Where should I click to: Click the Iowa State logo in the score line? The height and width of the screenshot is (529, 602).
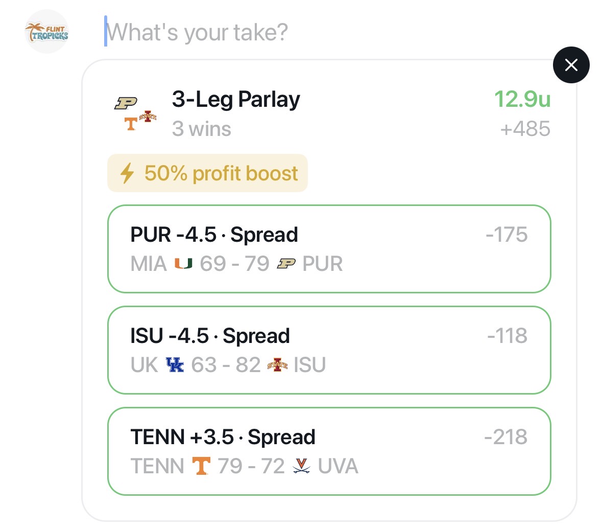[277, 365]
